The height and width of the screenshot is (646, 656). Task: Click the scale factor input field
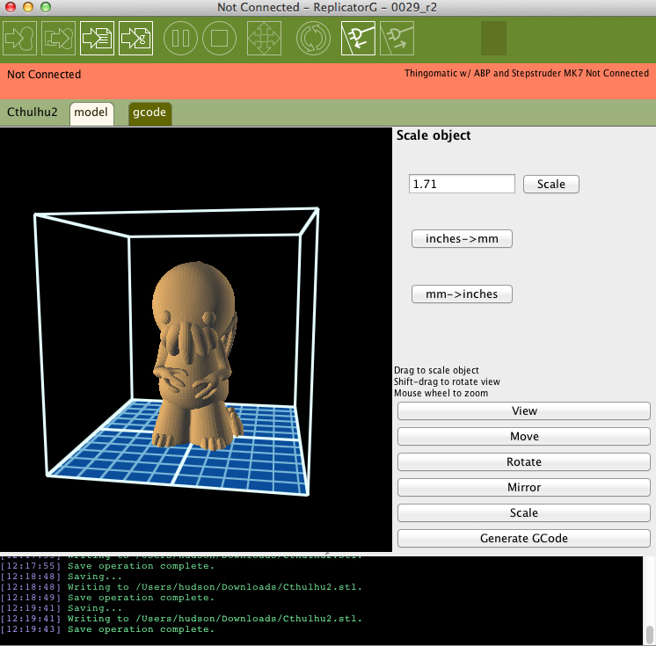tap(462, 184)
